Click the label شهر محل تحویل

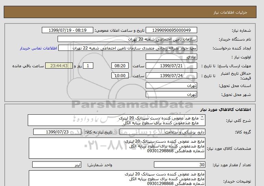236,95
